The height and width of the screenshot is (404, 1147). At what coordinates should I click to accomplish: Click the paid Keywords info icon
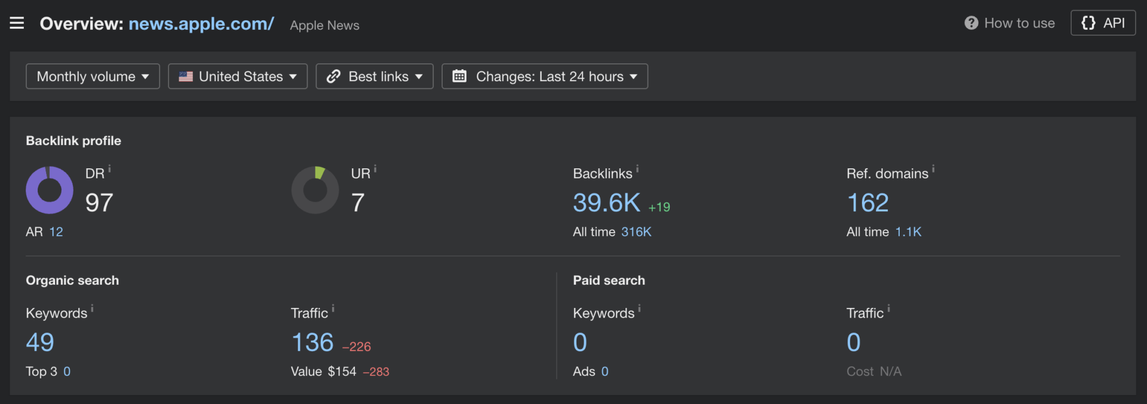(x=639, y=309)
